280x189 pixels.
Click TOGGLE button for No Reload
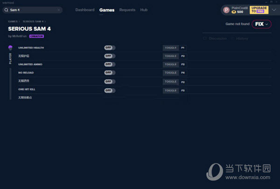click(x=170, y=73)
